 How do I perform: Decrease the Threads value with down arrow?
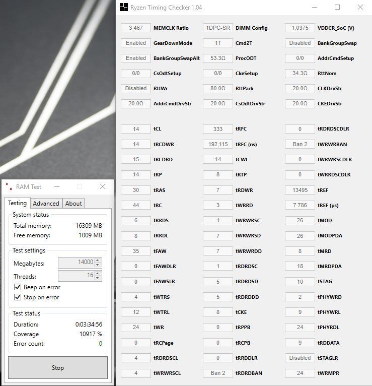tap(98, 278)
